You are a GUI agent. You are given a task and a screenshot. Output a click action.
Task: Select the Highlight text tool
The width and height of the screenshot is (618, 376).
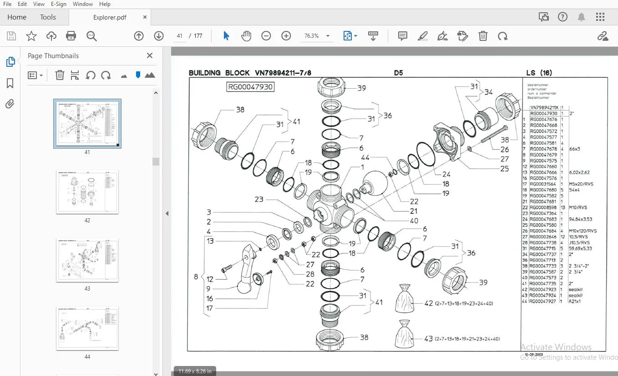(423, 36)
